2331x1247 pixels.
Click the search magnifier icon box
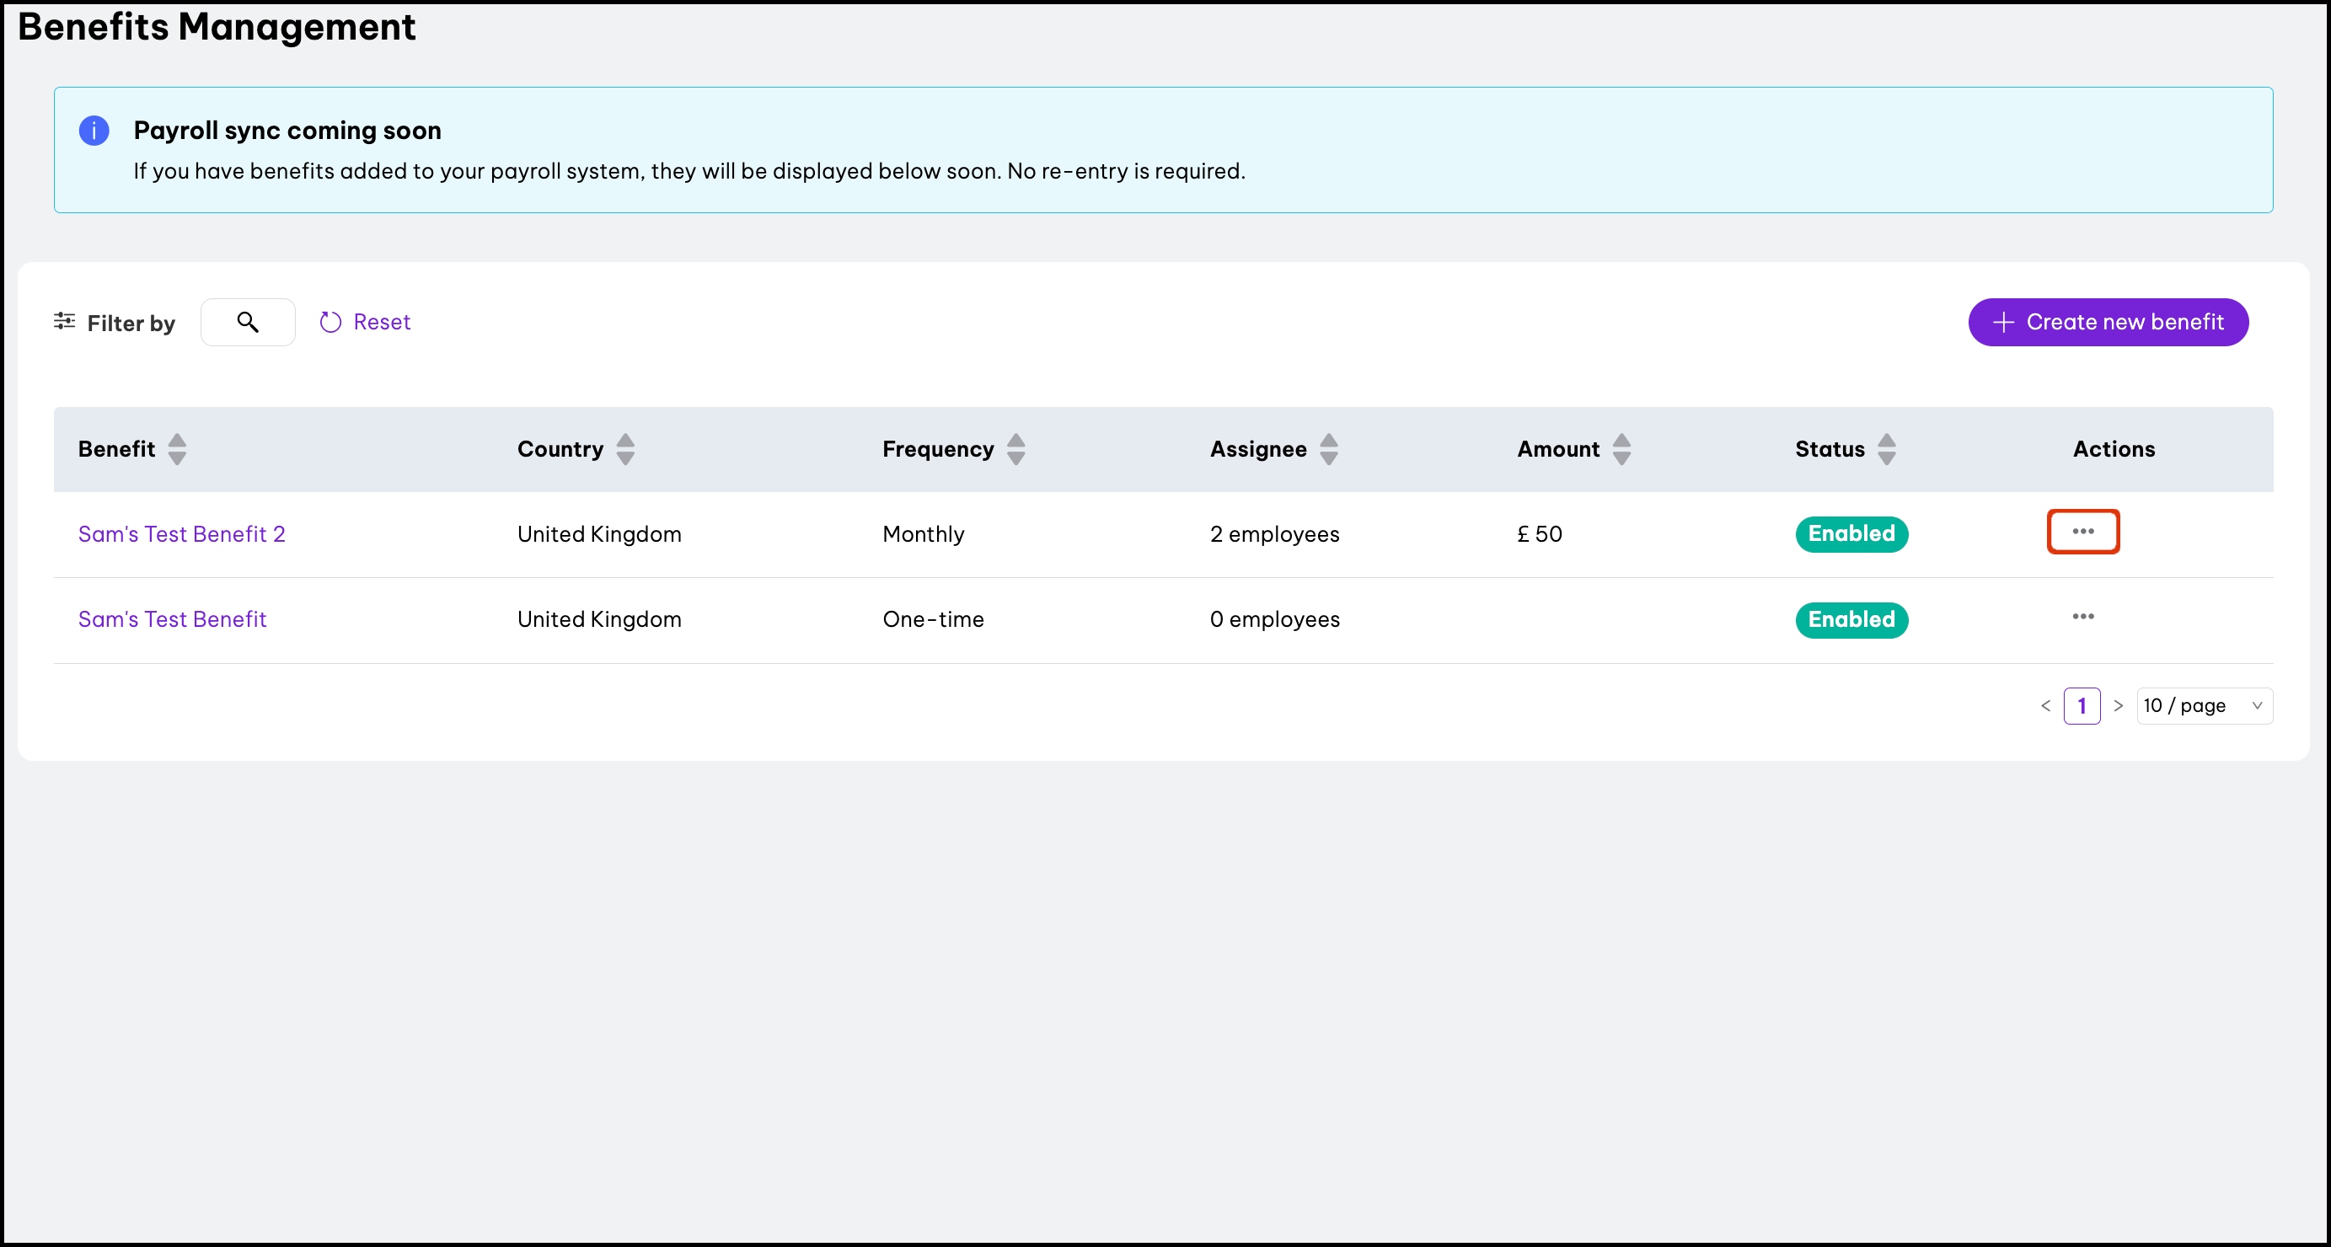[247, 322]
